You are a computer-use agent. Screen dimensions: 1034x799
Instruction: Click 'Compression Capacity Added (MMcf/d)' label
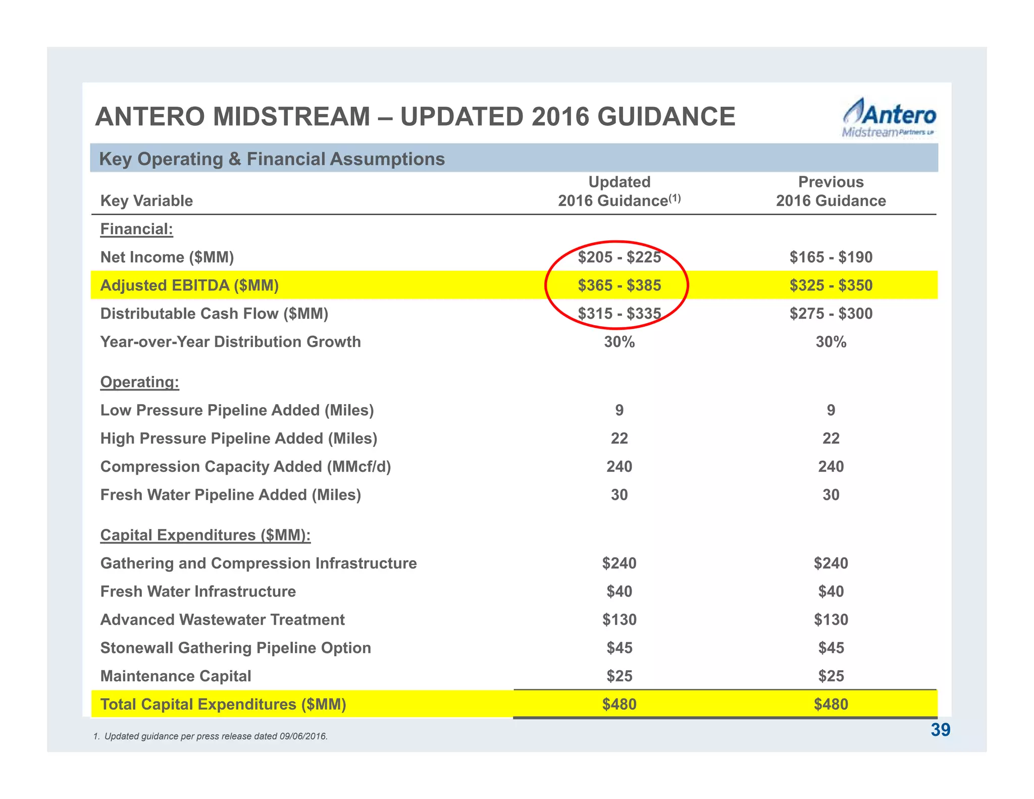[246, 467]
